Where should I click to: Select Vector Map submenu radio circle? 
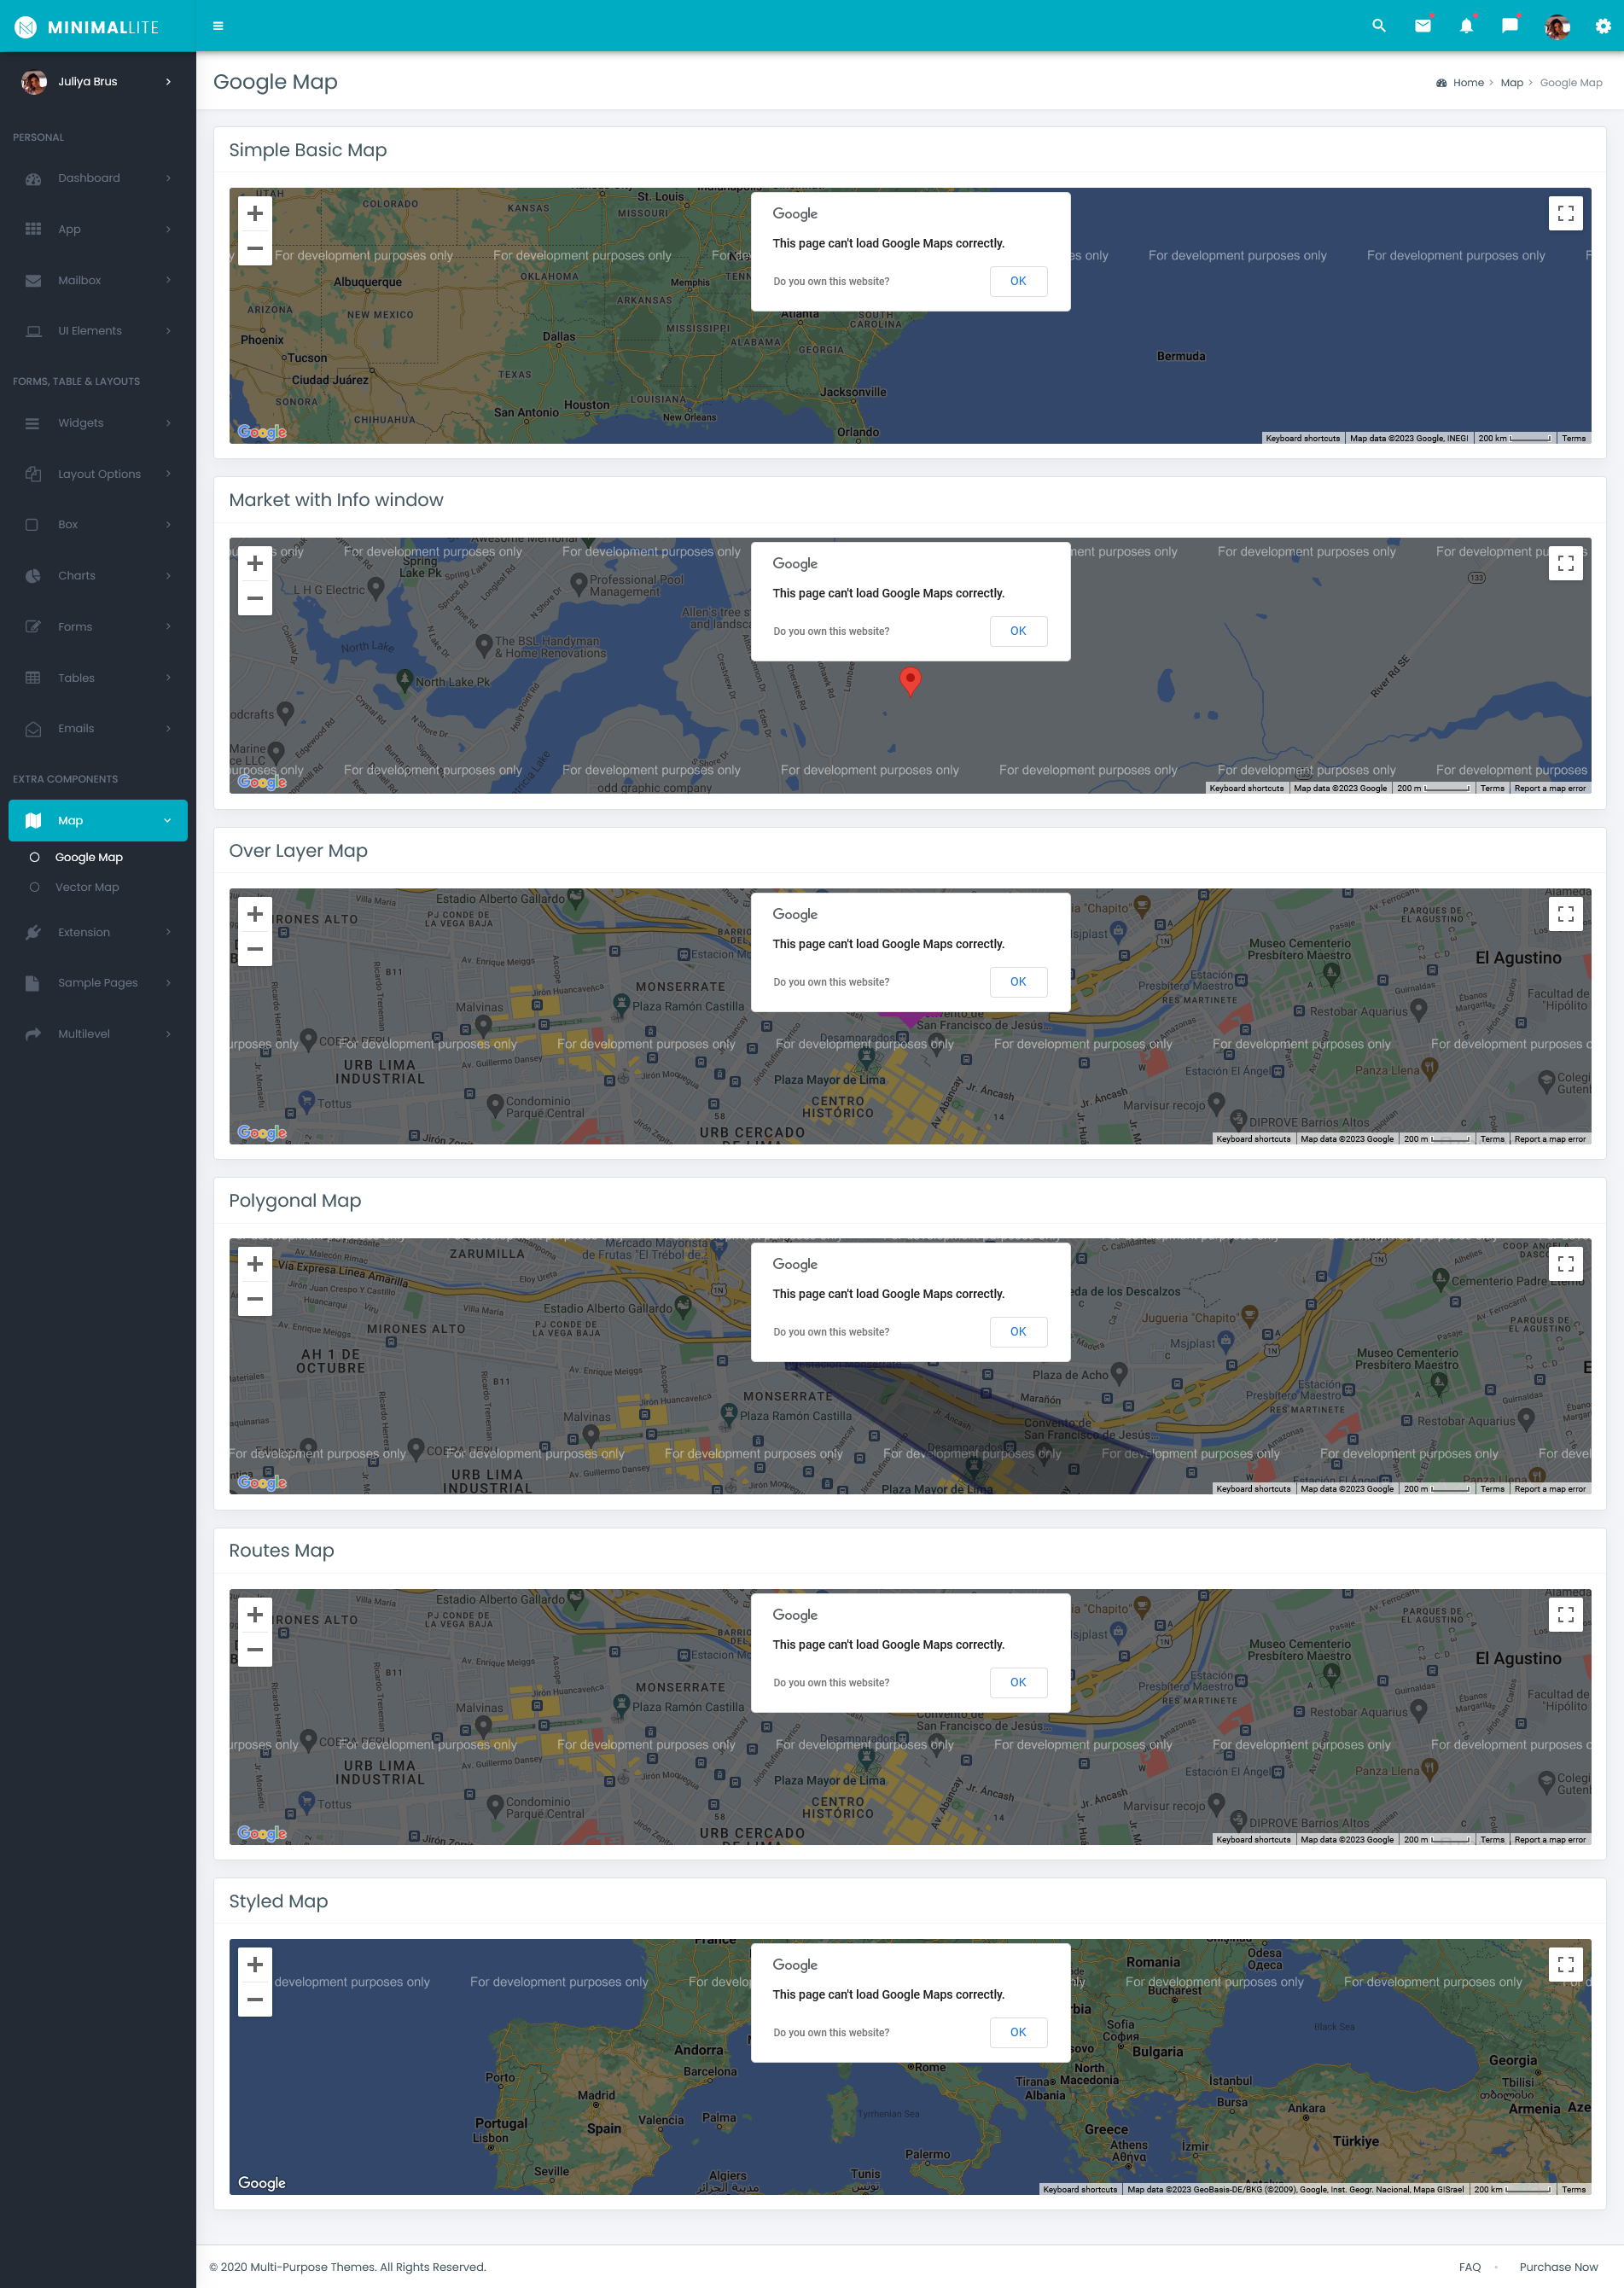(35, 887)
